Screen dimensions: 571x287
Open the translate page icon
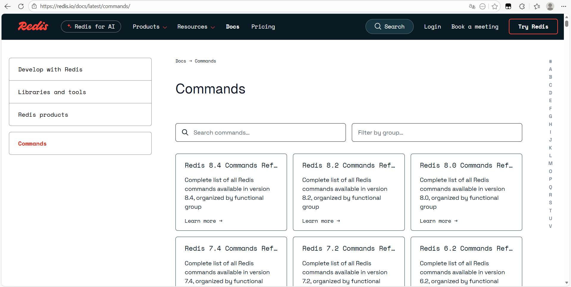tap(472, 6)
